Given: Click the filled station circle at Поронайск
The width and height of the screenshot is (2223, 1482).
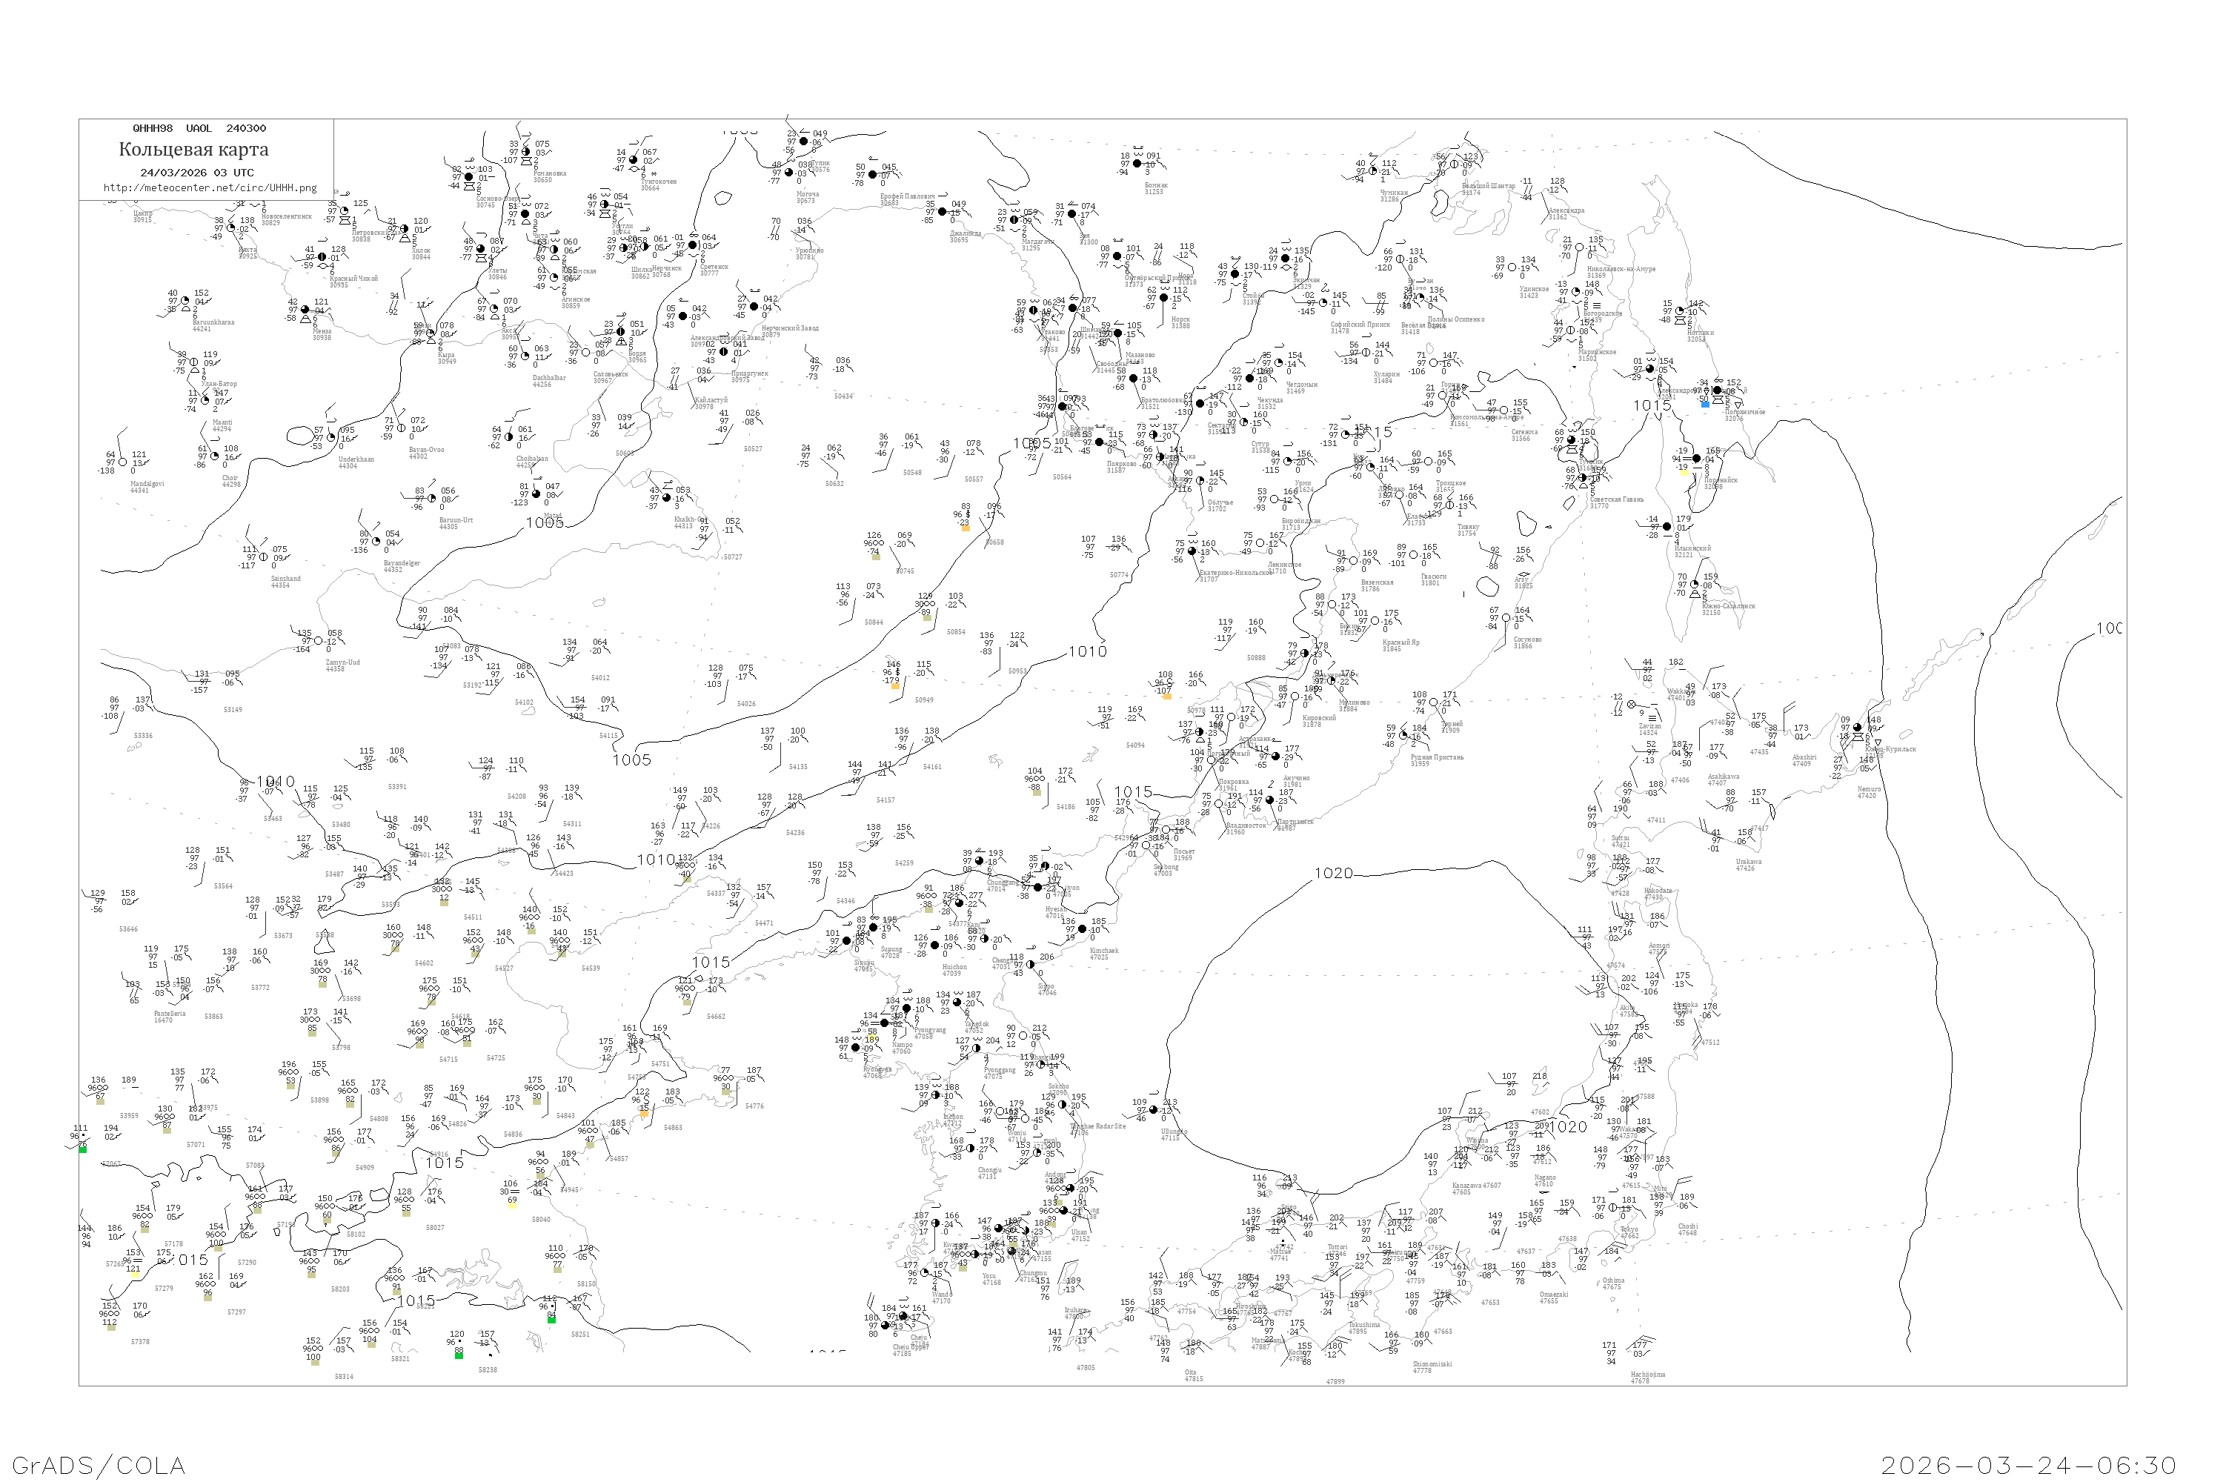Looking at the screenshot, I should click(x=1697, y=459).
